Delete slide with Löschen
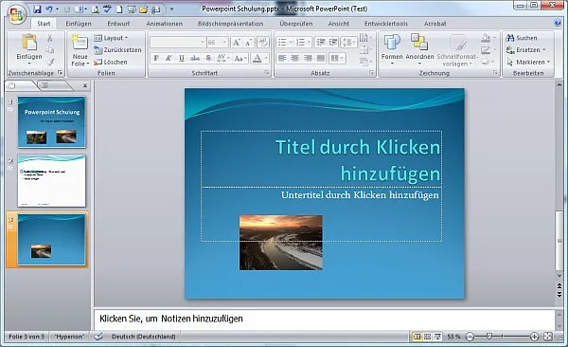 (x=111, y=62)
